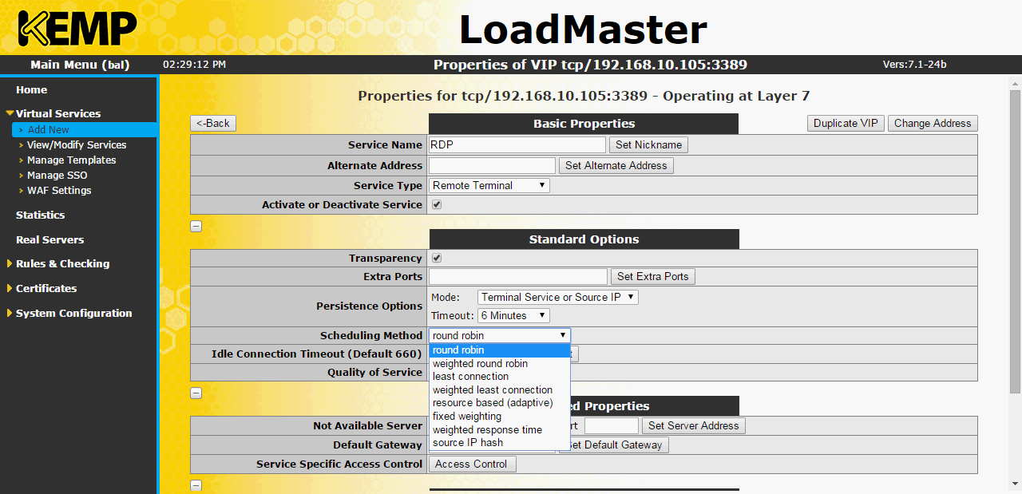Click the 02:29:12 PM clock text
The width and height of the screenshot is (1022, 494).
coord(194,65)
